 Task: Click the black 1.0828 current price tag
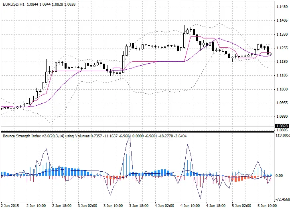(x=281, y=126)
